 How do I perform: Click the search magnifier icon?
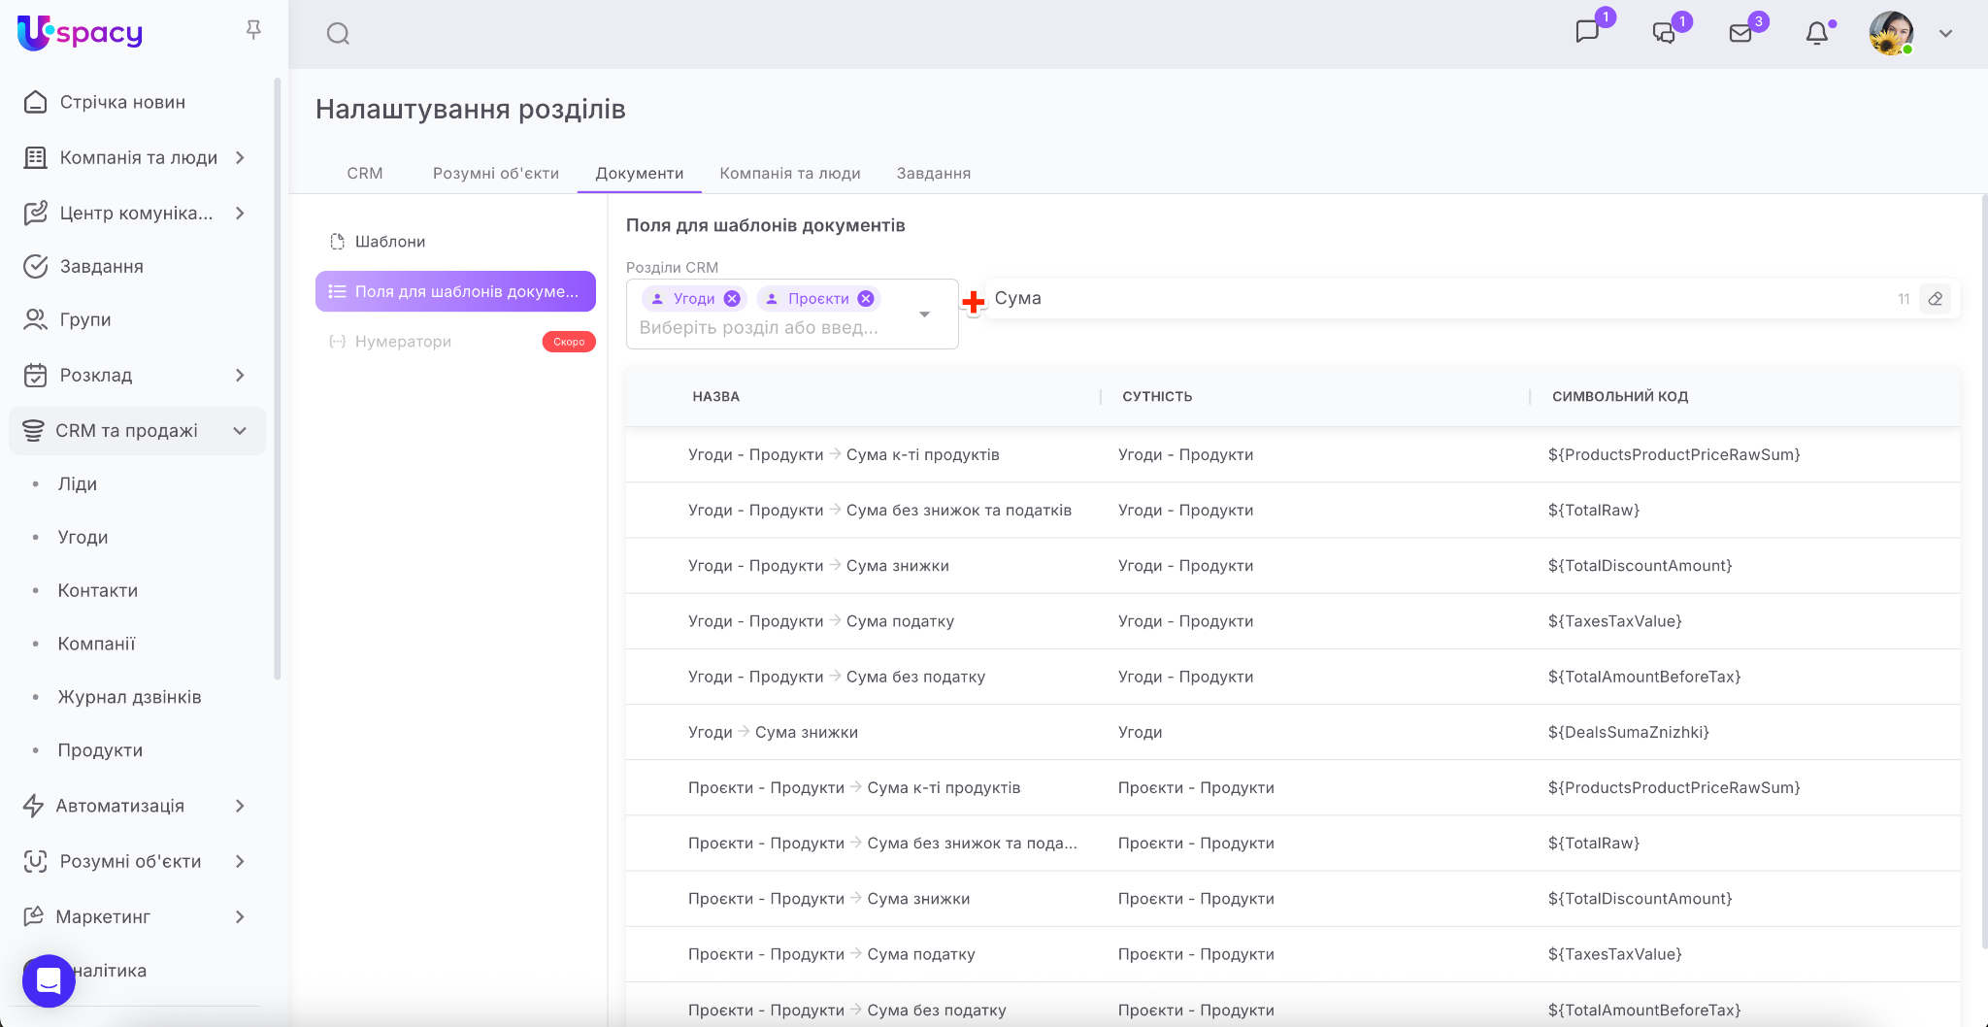(x=338, y=34)
